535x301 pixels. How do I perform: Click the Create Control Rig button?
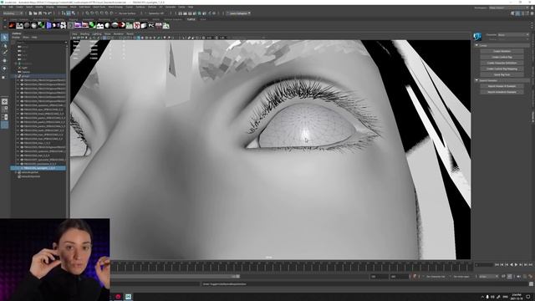click(x=502, y=57)
